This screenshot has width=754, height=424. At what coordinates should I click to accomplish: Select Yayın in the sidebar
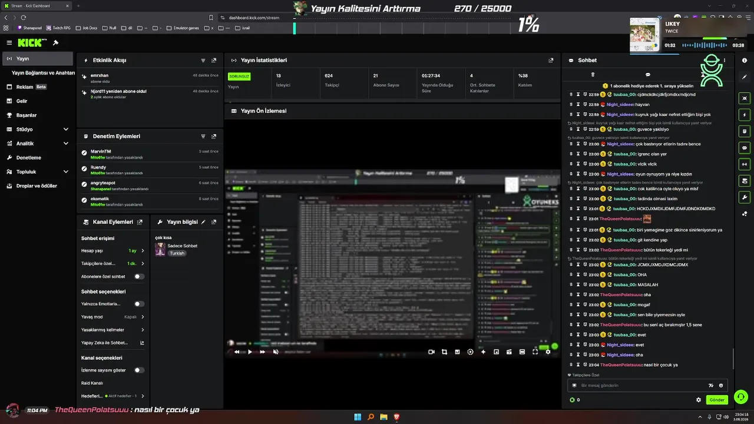pyautogui.click(x=38, y=58)
